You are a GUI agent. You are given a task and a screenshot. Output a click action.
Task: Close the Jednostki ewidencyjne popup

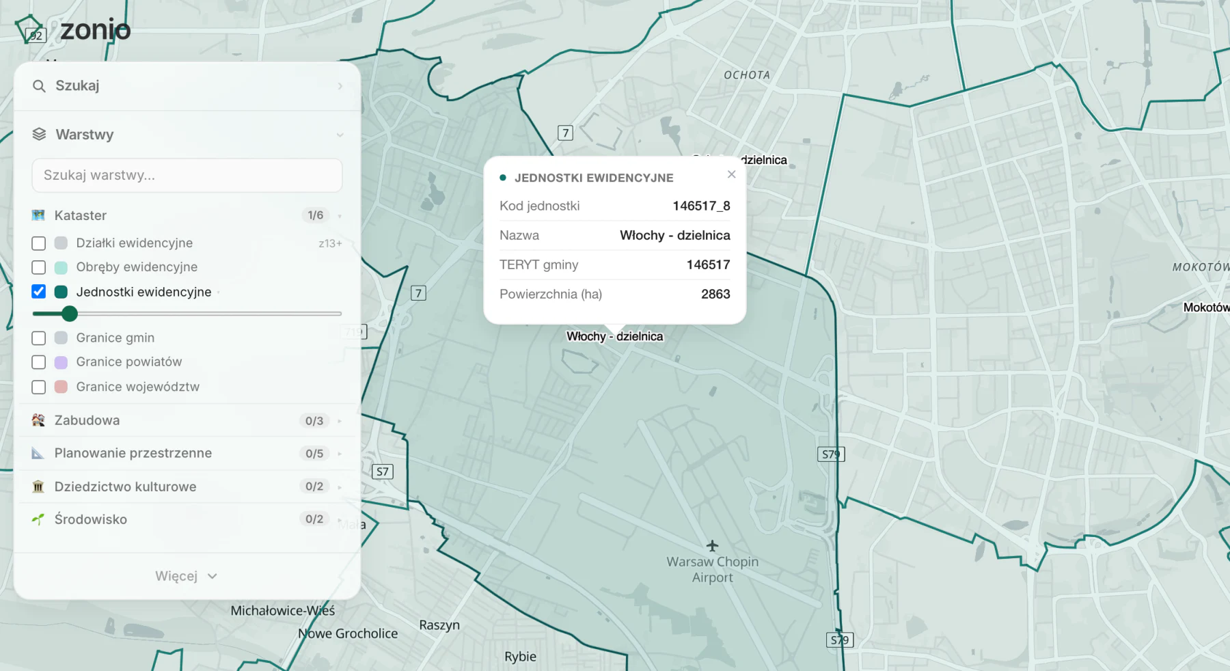pos(731,174)
